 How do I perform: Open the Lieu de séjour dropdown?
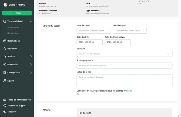click(130, 31)
